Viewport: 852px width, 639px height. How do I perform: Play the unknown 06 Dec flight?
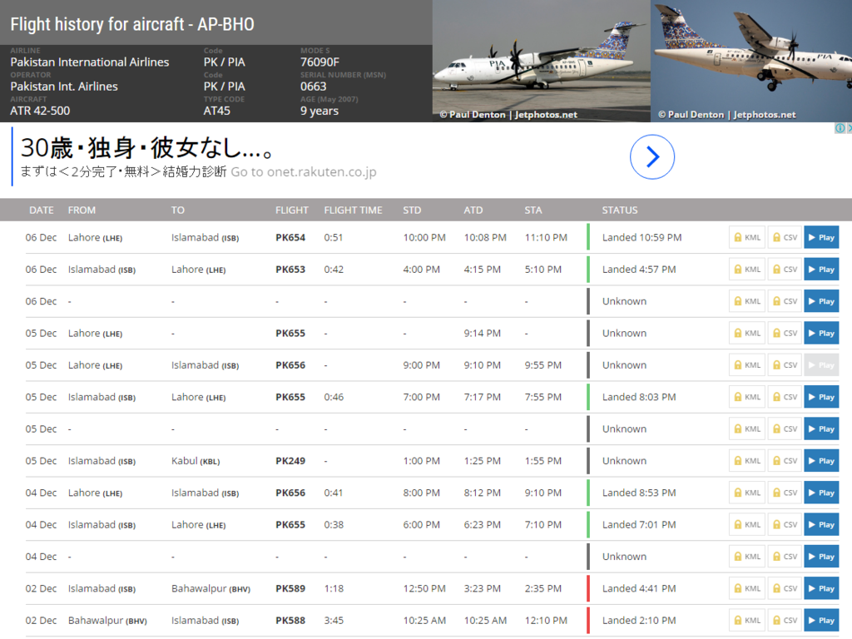point(821,301)
